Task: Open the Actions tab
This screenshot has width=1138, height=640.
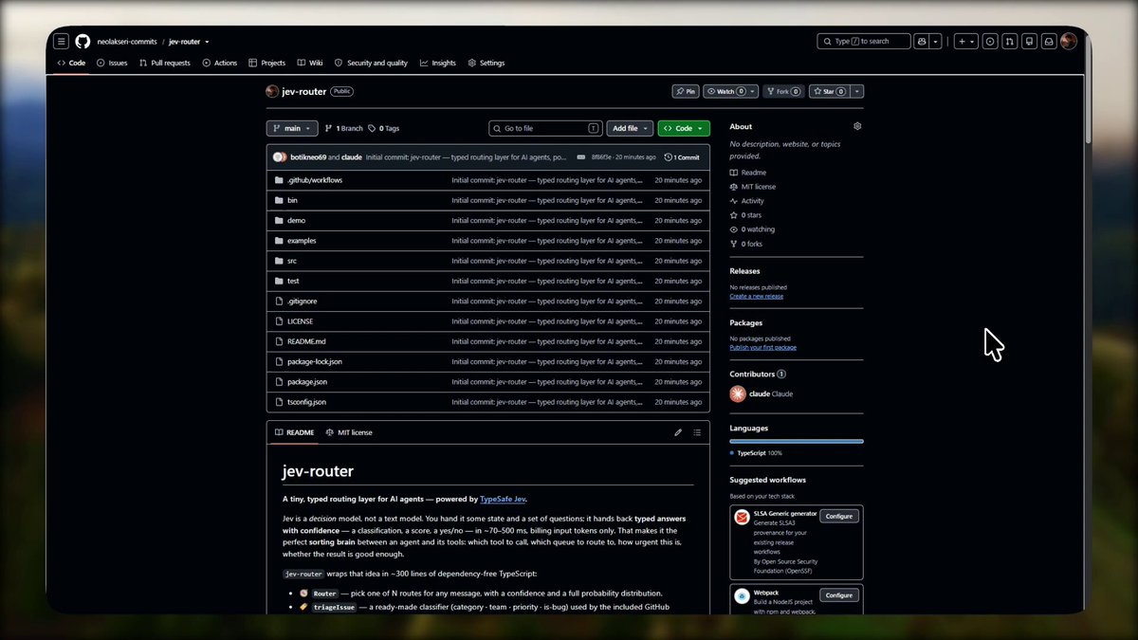Action: click(x=219, y=63)
